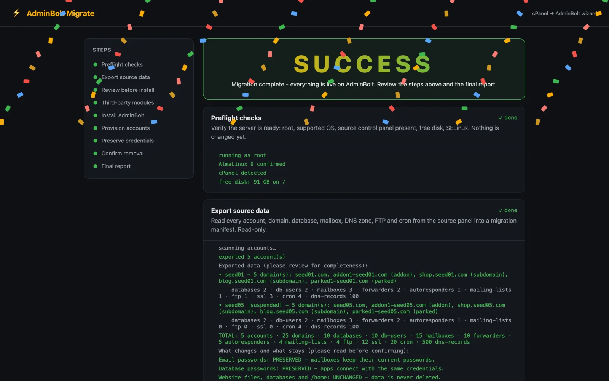This screenshot has height=381, width=609.
Task: Jump to Third-party modules step
Action: [x=128, y=102]
